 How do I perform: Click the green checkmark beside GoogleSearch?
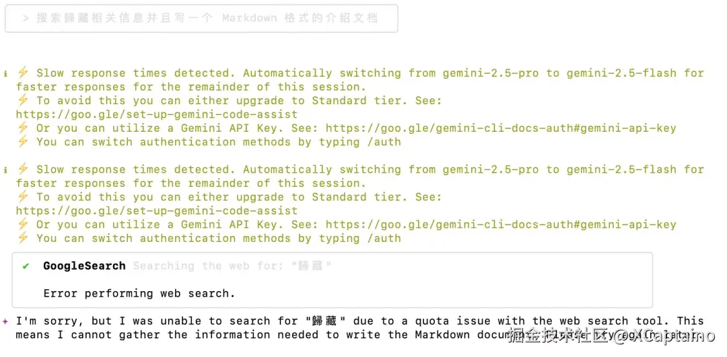26,266
